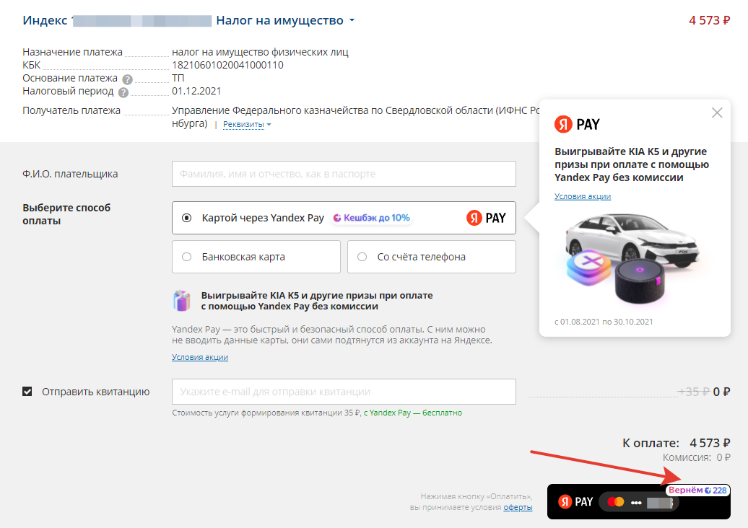Click KIA K5 car prize image
This screenshot has height=528, width=748.
click(632, 241)
